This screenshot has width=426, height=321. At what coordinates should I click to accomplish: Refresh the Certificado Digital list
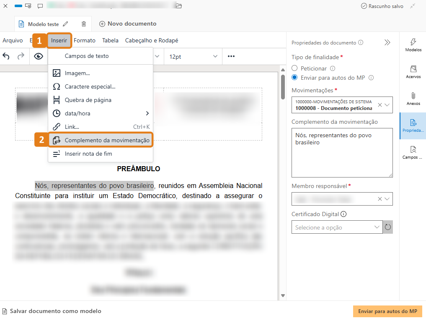pos(388,227)
